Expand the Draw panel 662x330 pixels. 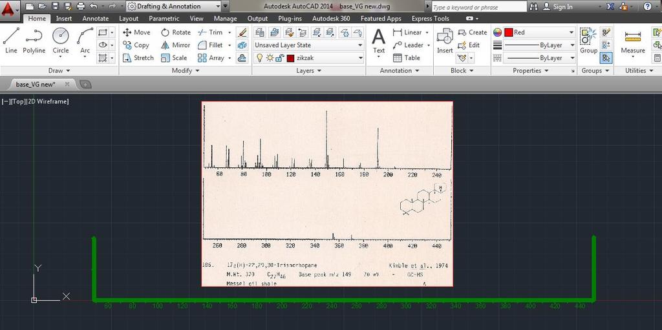point(59,70)
